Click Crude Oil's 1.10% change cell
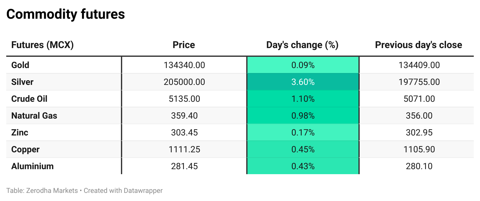Image resolution: width=480 pixels, height=201 pixels. 303,99
